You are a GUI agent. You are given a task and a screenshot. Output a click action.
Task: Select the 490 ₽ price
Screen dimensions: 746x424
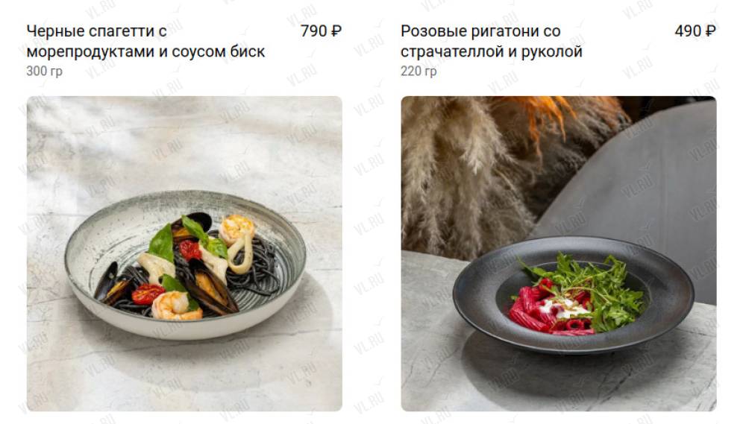tap(695, 31)
